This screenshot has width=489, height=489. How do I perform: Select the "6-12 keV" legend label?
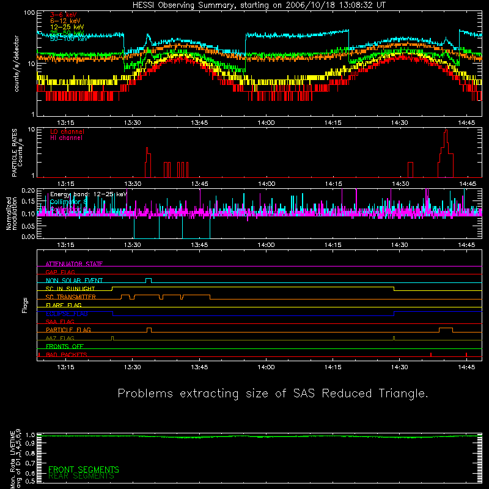coord(65,21)
